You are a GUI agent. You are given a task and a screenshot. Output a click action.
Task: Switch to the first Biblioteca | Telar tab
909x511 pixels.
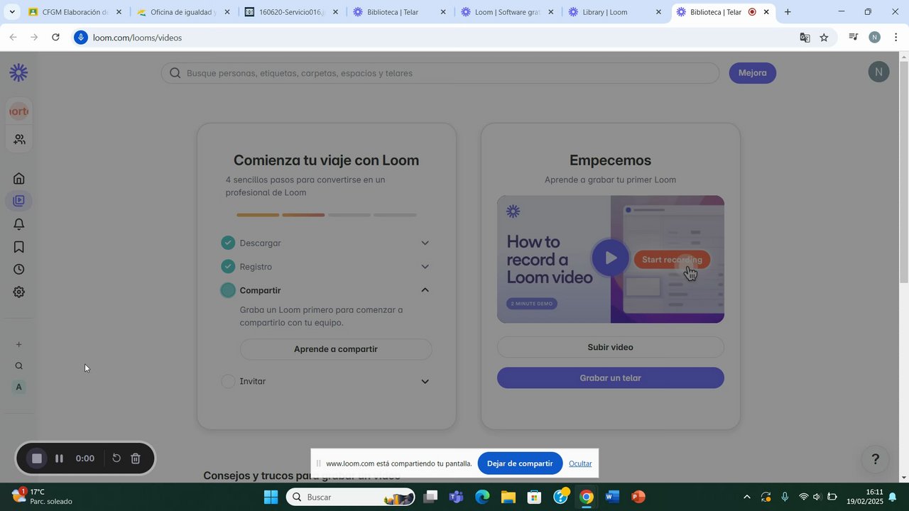click(x=399, y=12)
